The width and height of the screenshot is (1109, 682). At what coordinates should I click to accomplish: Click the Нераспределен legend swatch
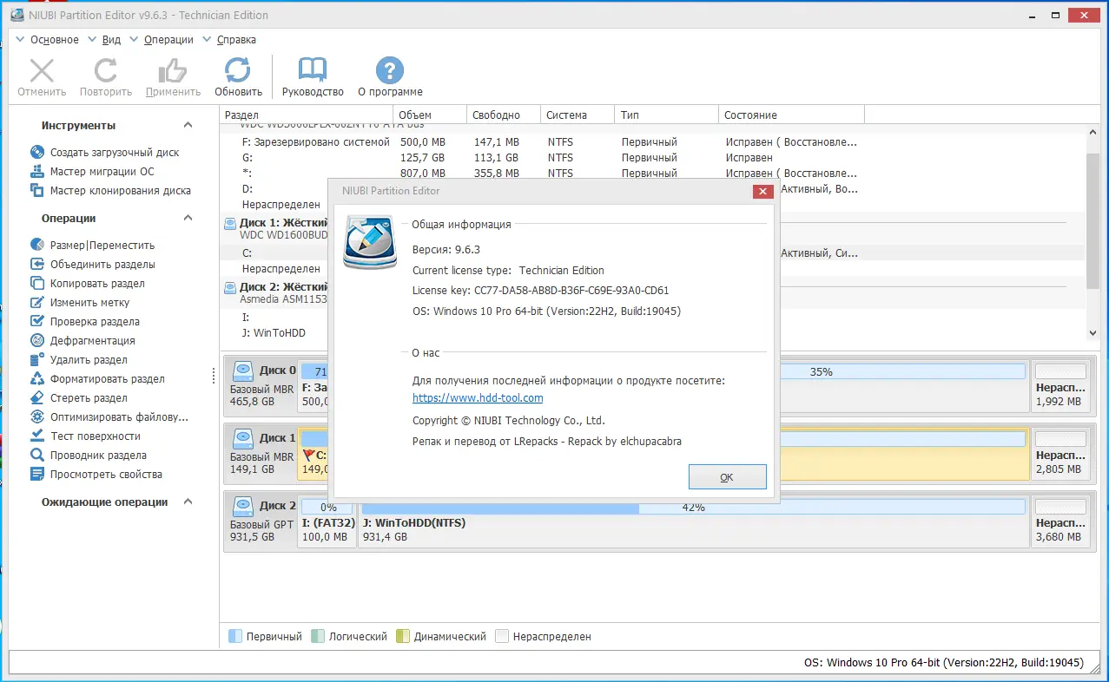(501, 636)
